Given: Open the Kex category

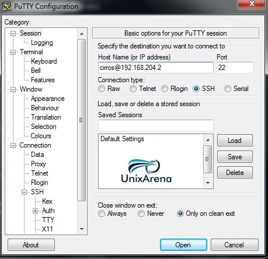Looking at the screenshot, I should tap(47, 201).
